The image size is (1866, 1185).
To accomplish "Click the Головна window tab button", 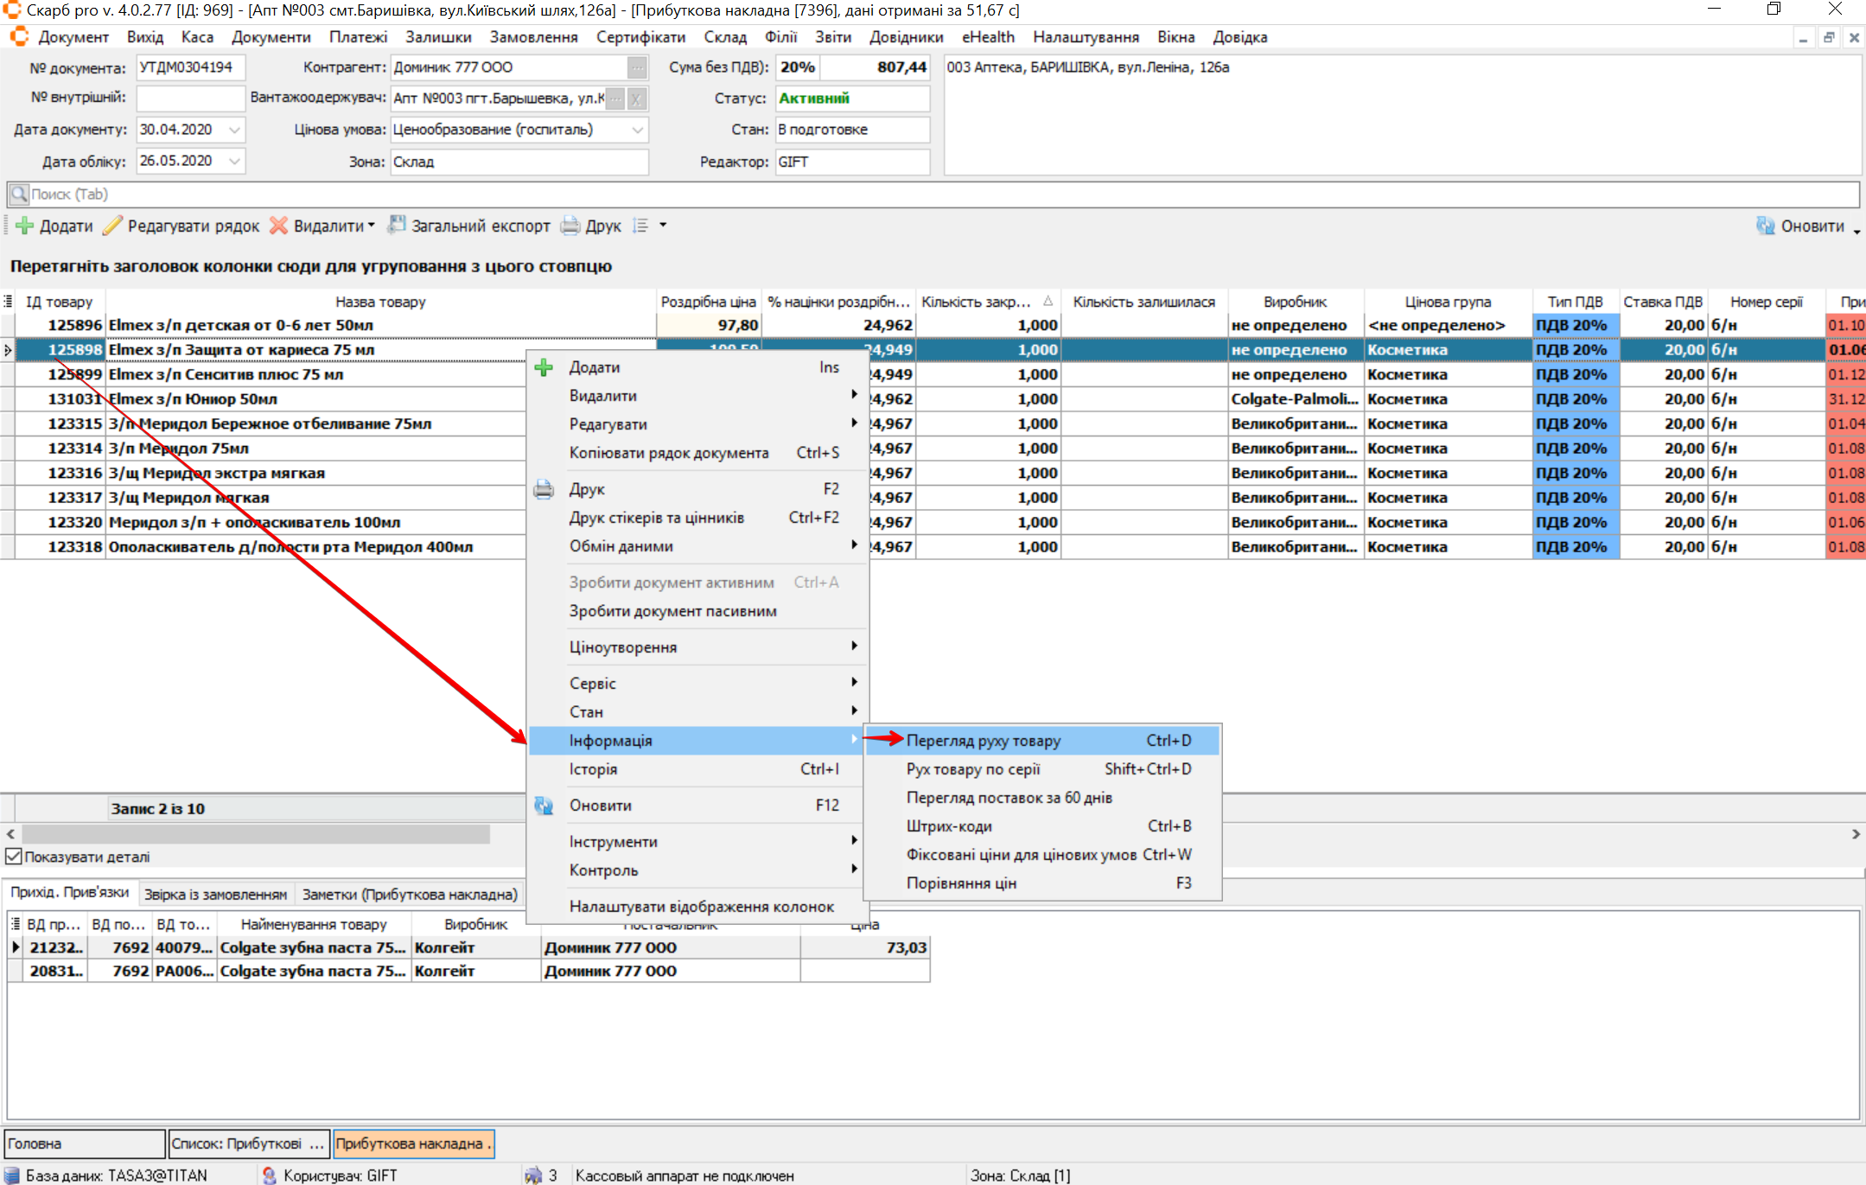I will pos(83,1144).
